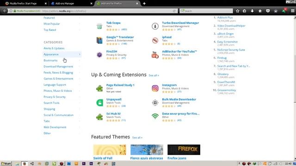Viewport: 296px width, 166px height.
Task: Click the page vertical scrollbar
Action: tap(295, 88)
